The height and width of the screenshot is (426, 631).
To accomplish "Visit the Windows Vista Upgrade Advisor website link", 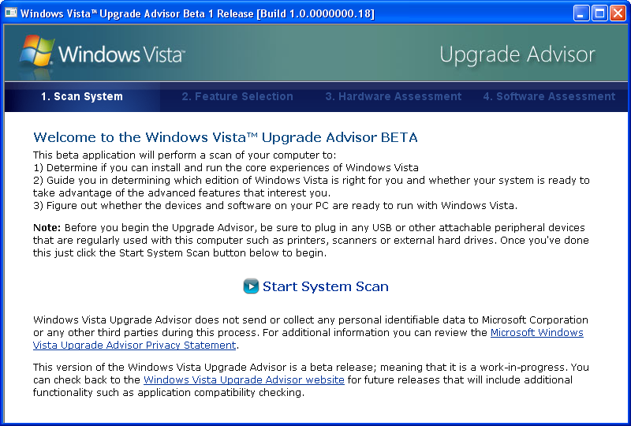I will click(x=244, y=379).
